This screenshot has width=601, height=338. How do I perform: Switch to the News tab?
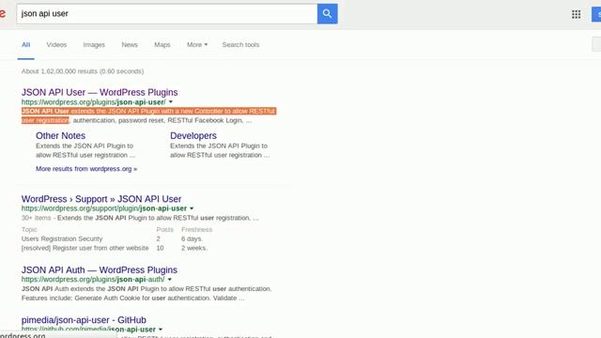click(130, 45)
